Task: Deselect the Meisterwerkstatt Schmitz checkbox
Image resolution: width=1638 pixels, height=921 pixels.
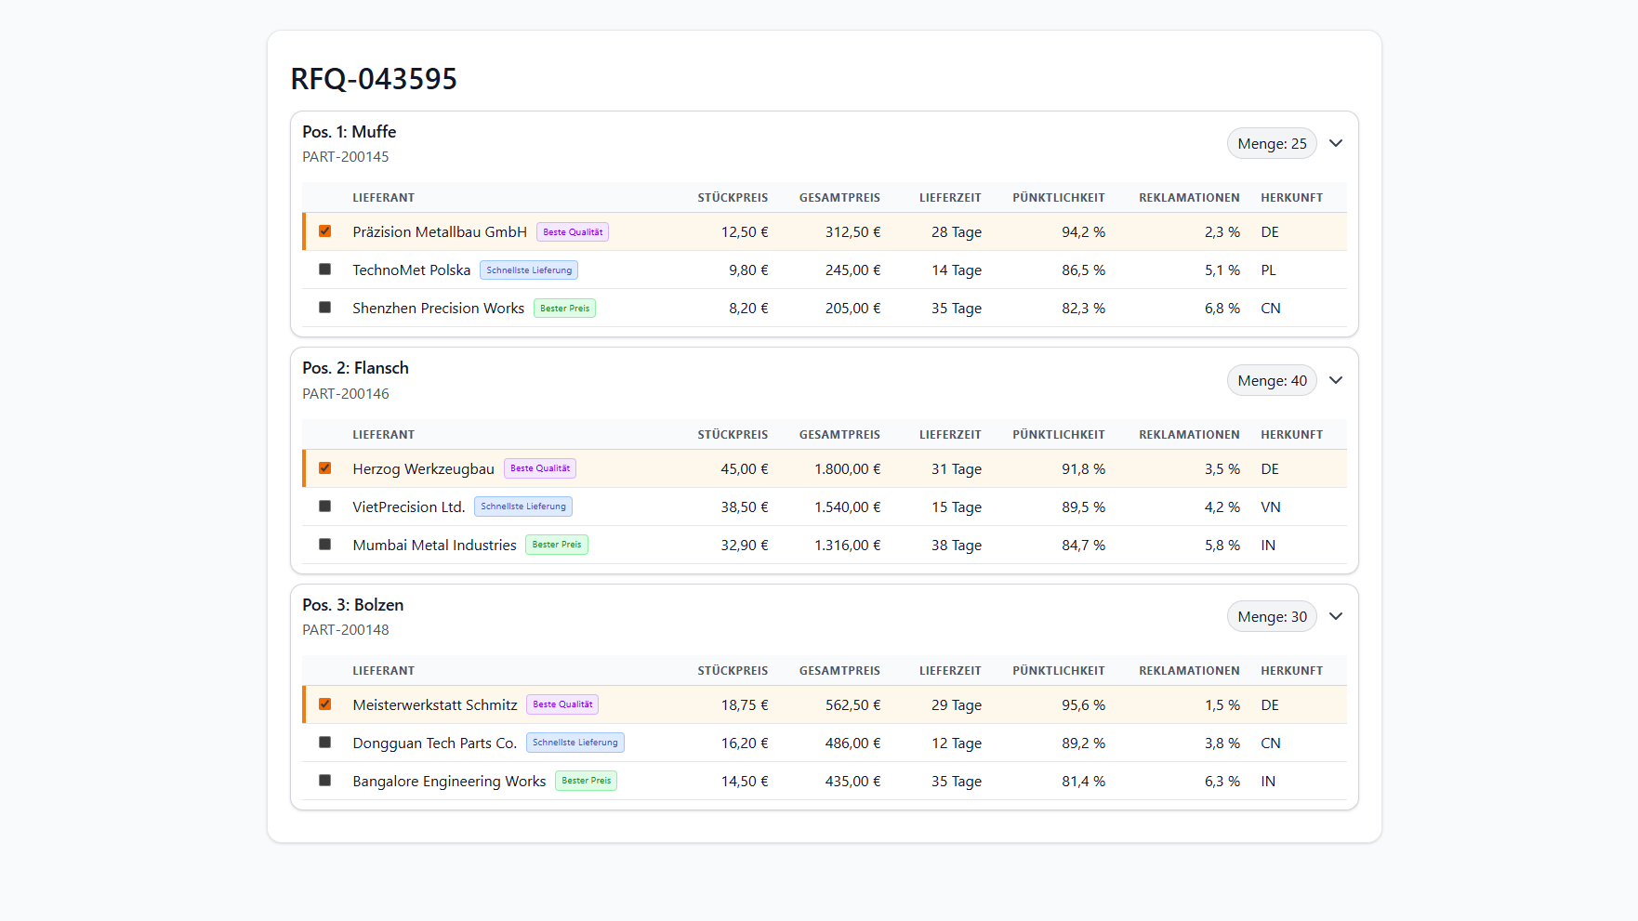Action: click(x=324, y=704)
